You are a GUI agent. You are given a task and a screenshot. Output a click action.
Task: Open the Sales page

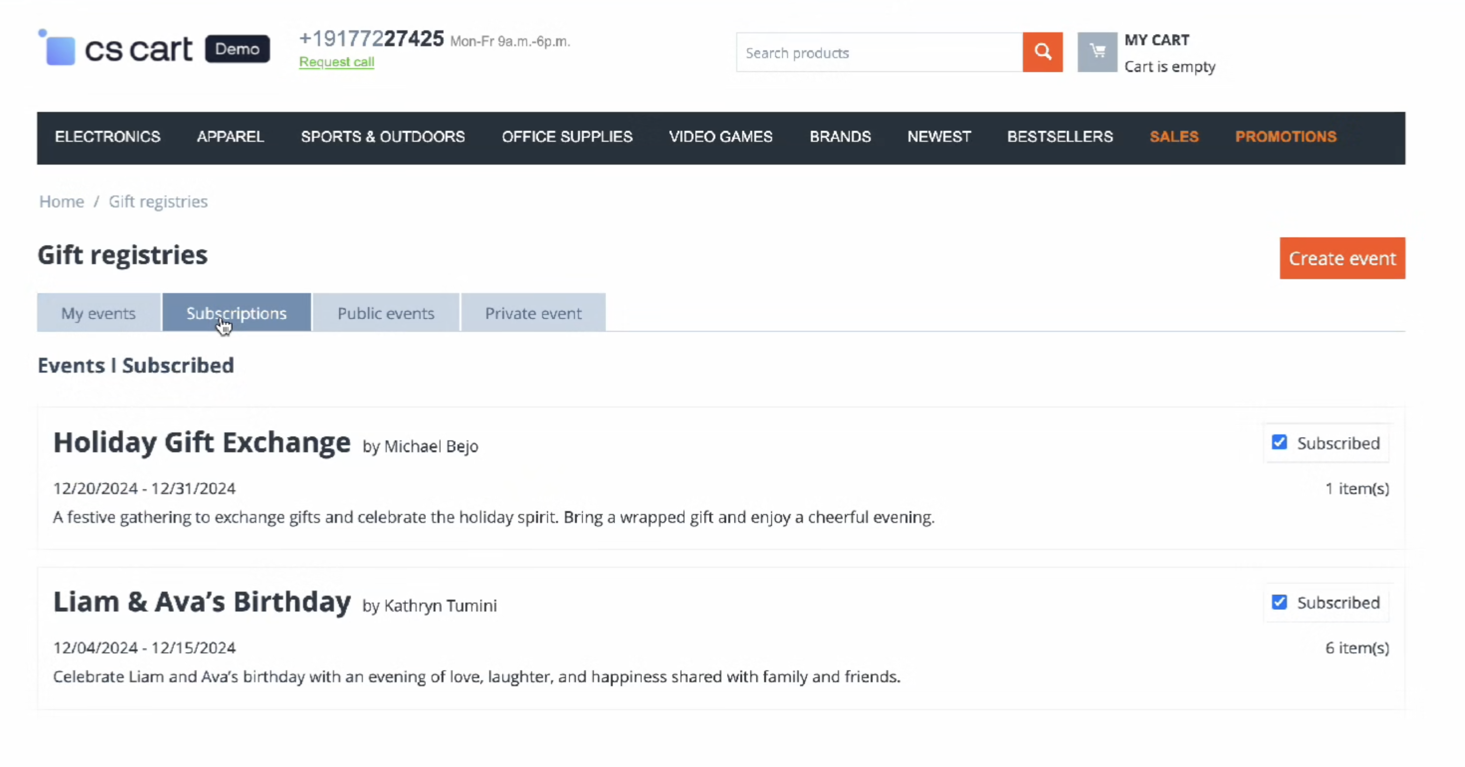click(x=1174, y=136)
